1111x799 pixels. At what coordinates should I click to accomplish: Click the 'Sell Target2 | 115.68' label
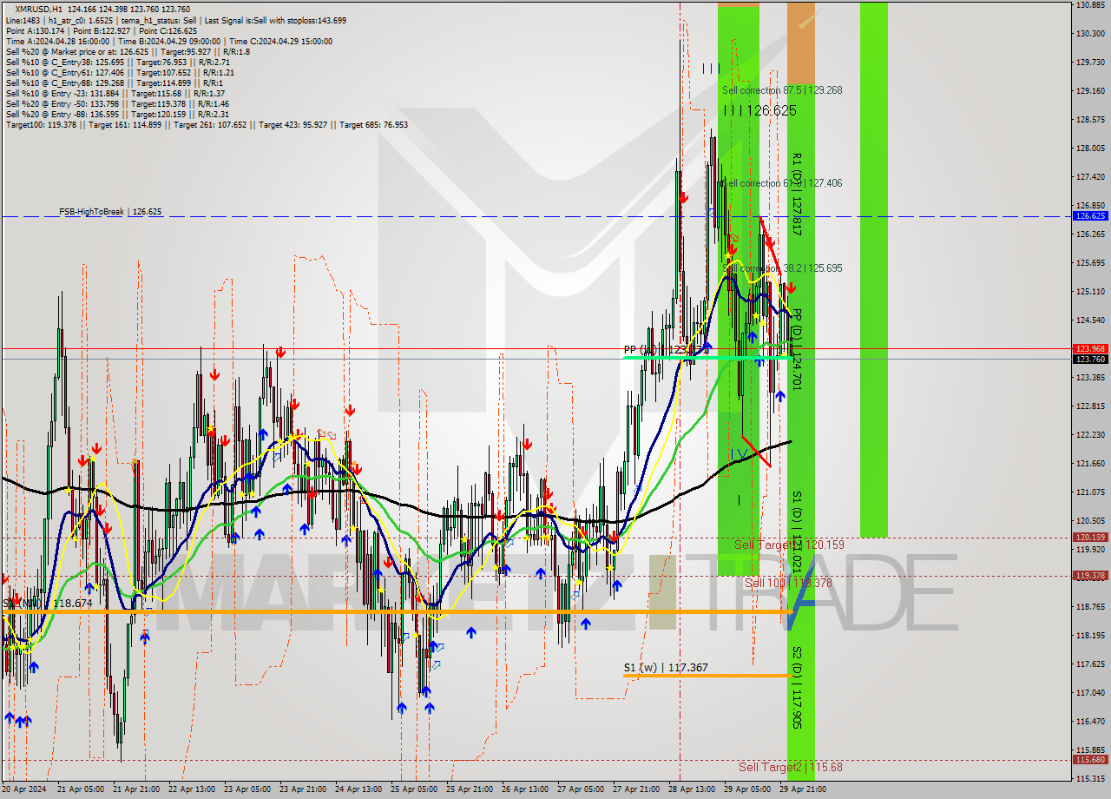pos(791,767)
